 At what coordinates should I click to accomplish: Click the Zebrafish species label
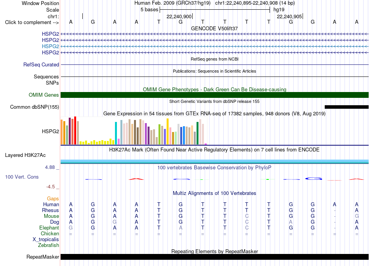[49, 245]
